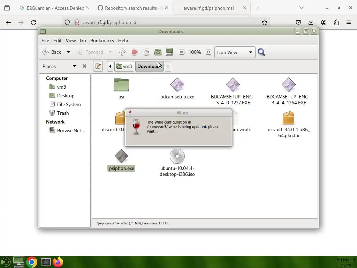Show site connection security info
The height and width of the screenshot is (268, 357).
pos(77,22)
